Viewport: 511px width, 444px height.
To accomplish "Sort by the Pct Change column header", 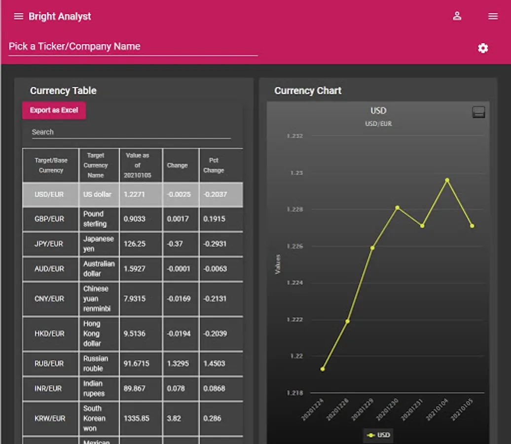I will [x=221, y=165].
